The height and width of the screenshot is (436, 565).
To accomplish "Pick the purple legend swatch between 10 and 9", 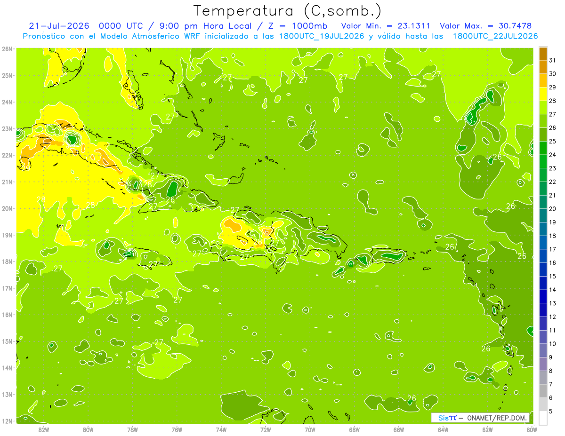I will pyautogui.click(x=543, y=350).
